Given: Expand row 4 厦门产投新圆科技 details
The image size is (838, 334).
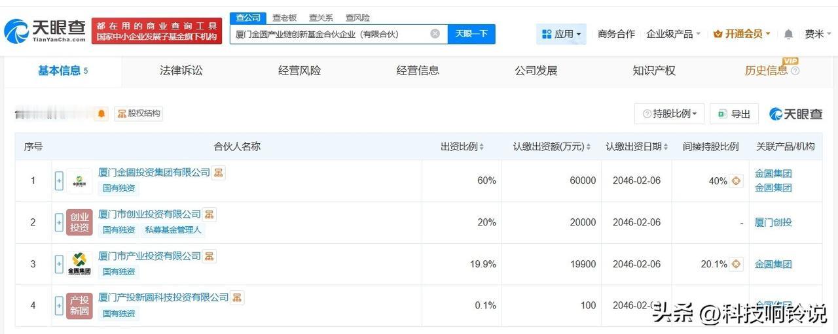Looking at the screenshot, I should [x=59, y=305].
